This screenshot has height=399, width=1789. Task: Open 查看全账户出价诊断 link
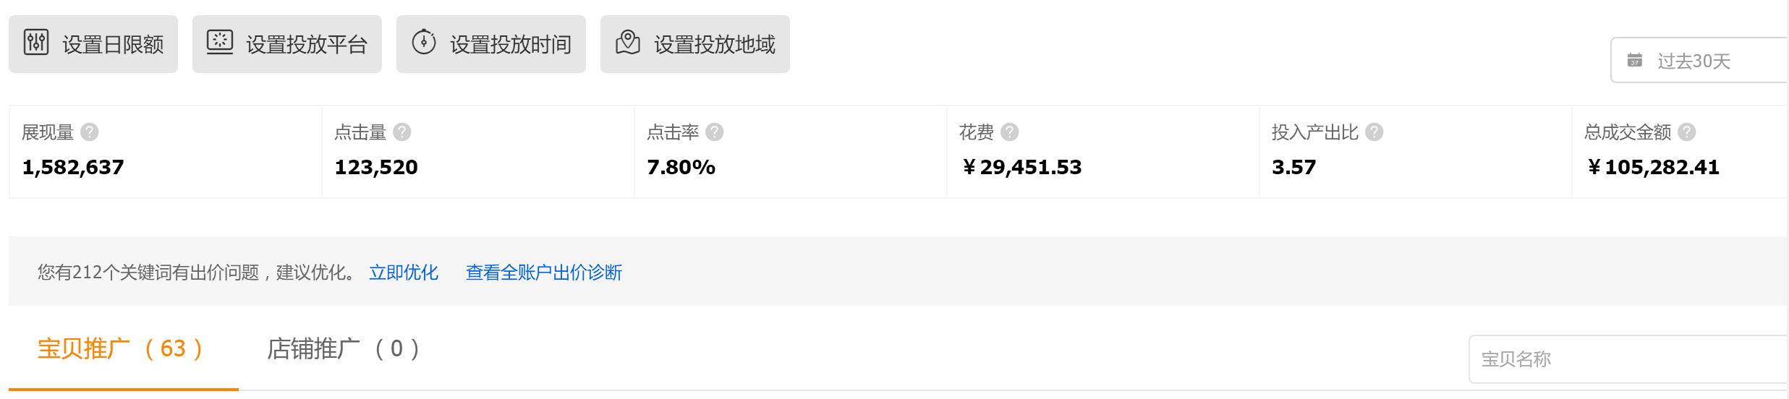coord(544,273)
